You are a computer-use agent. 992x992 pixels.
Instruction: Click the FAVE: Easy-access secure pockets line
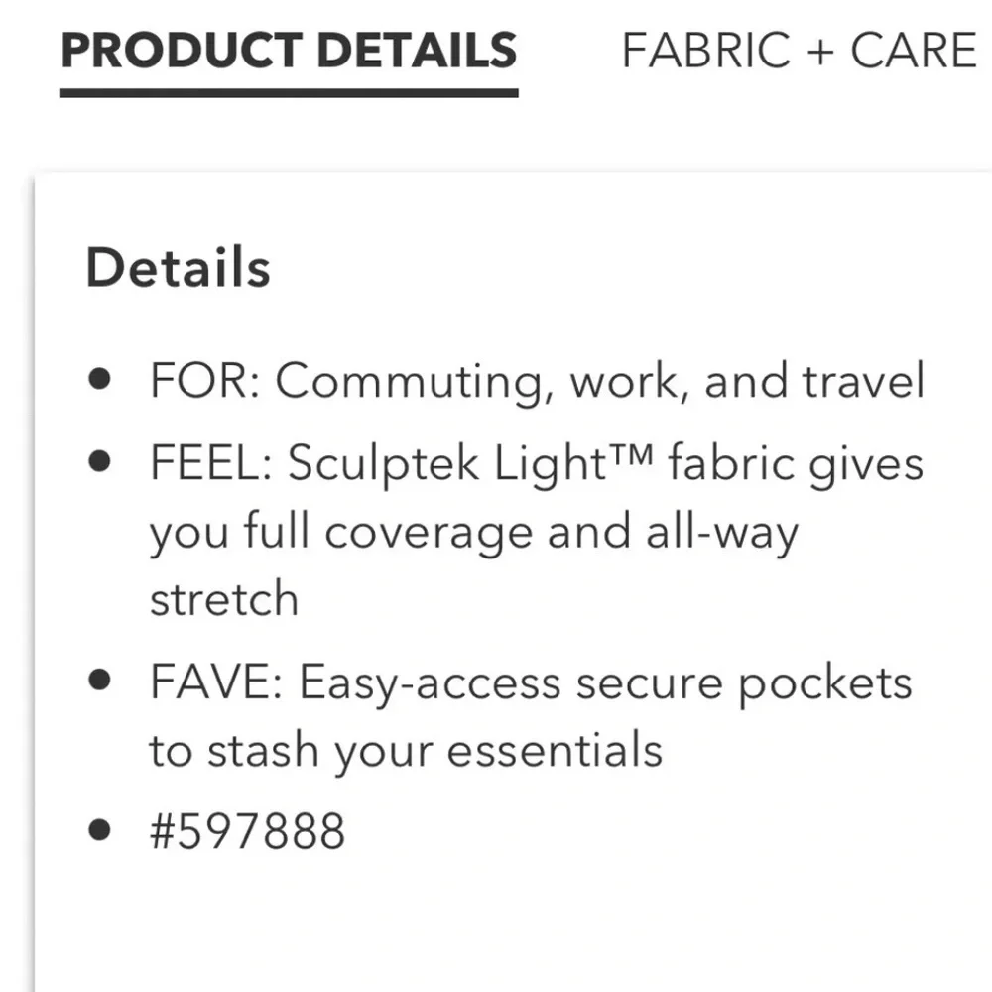(x=531, y=684)
